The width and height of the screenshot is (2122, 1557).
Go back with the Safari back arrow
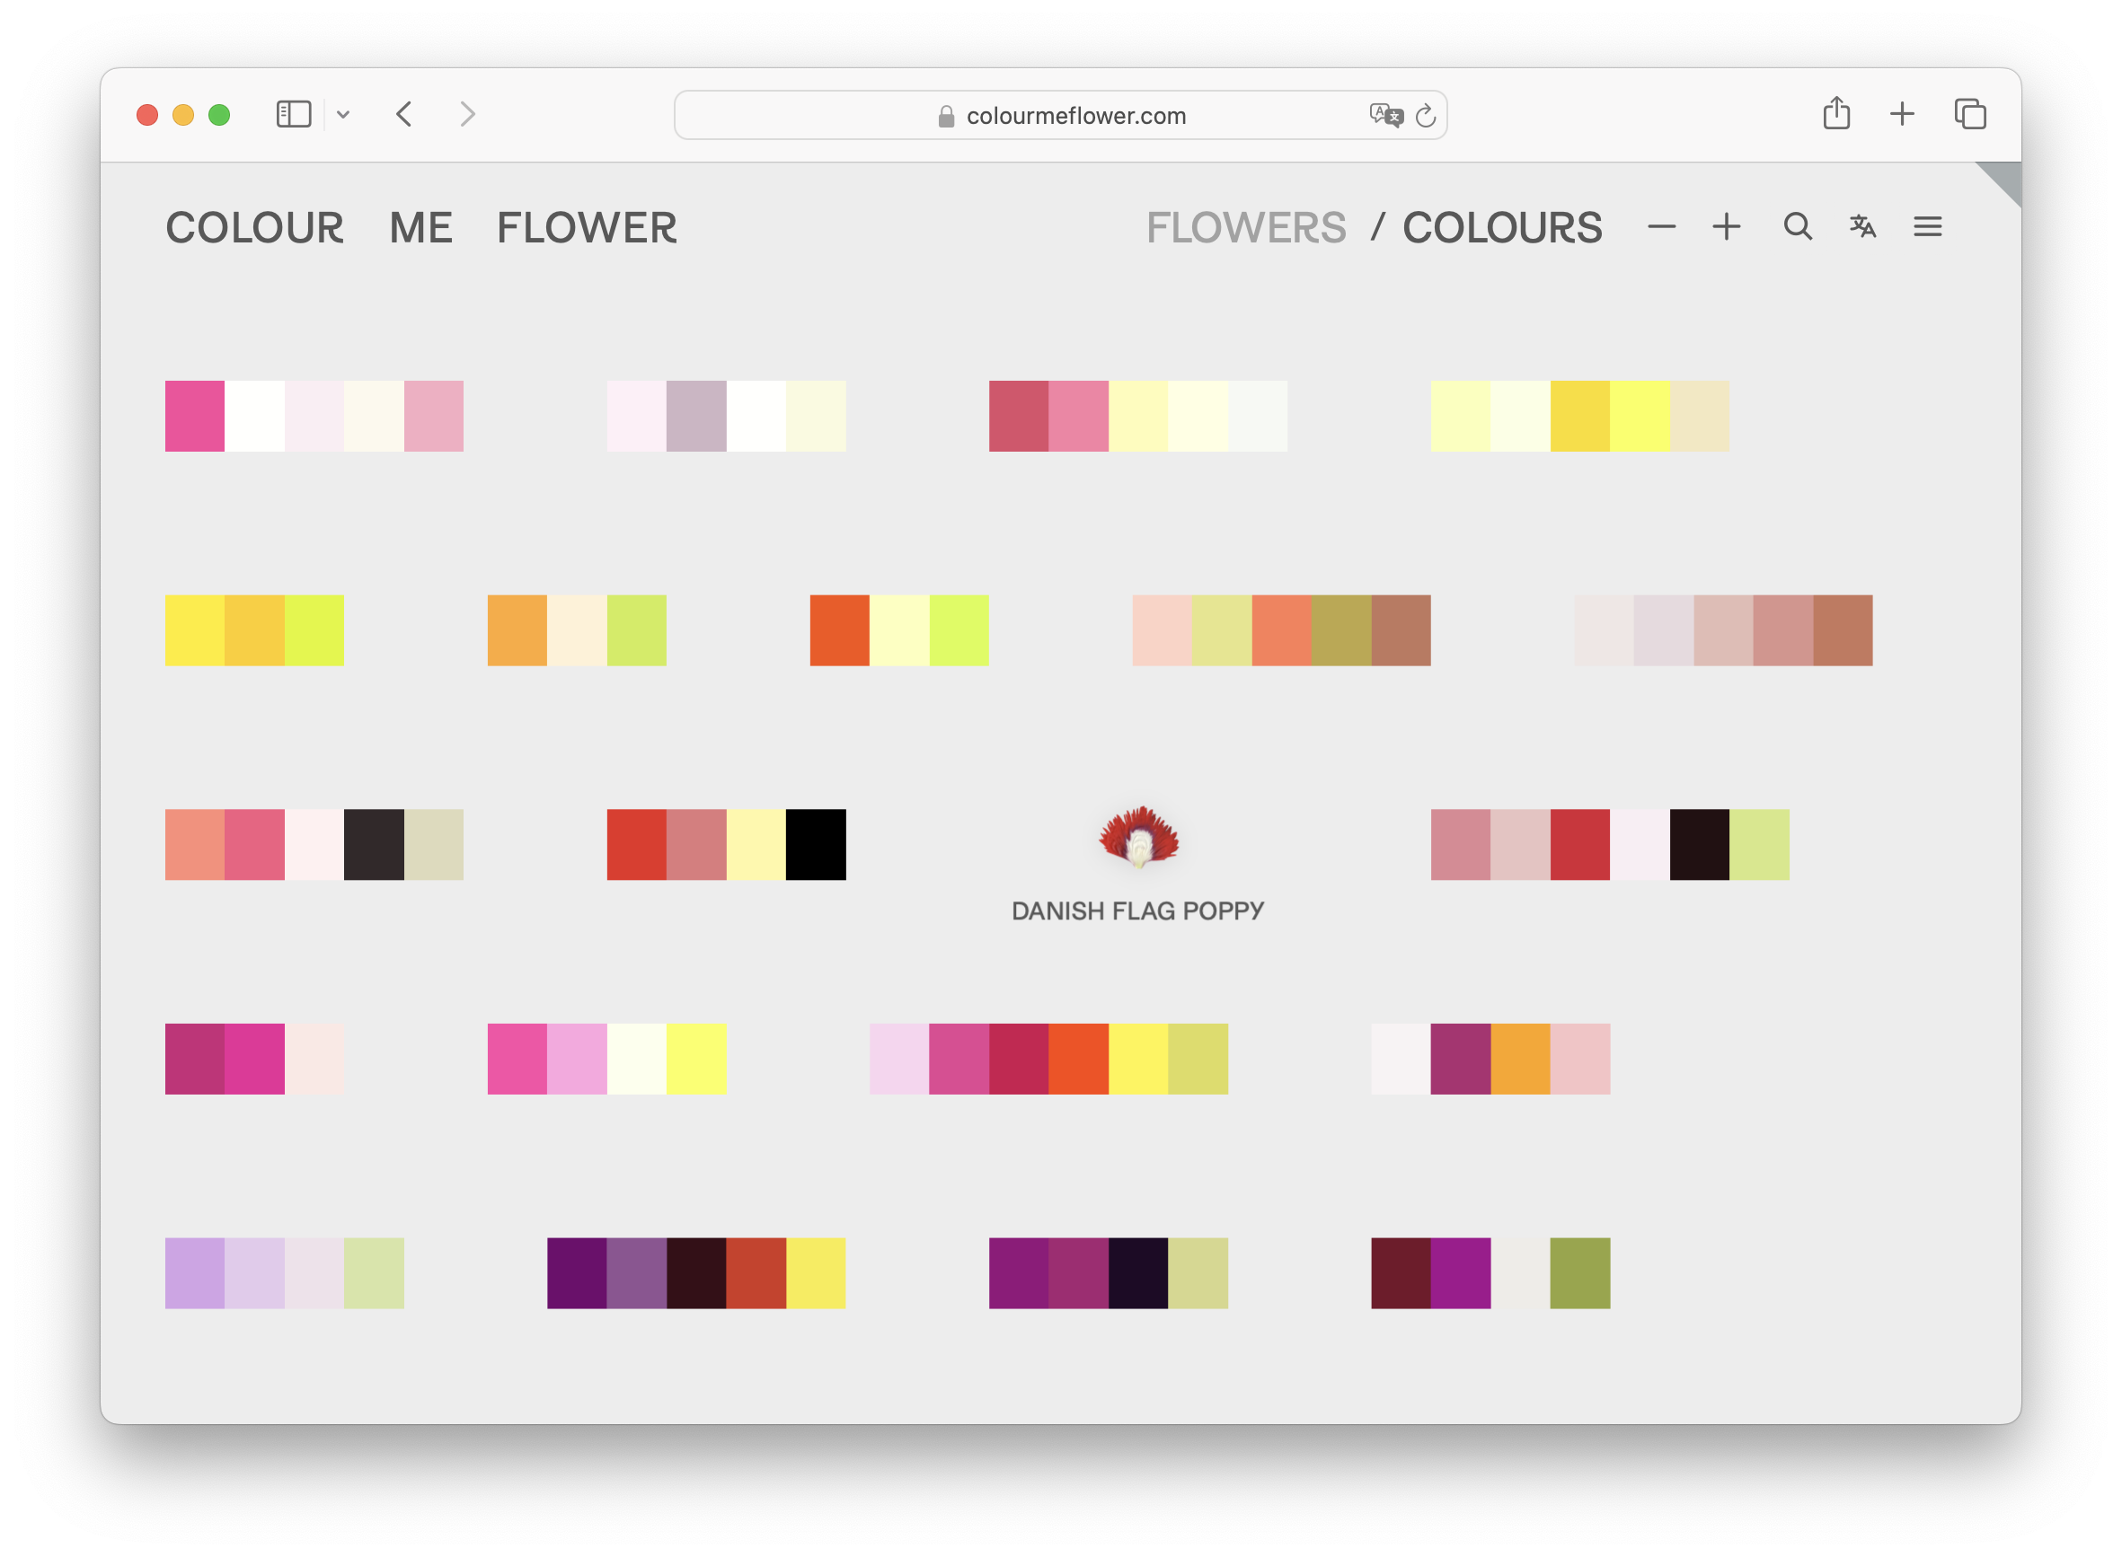(404, 114)
